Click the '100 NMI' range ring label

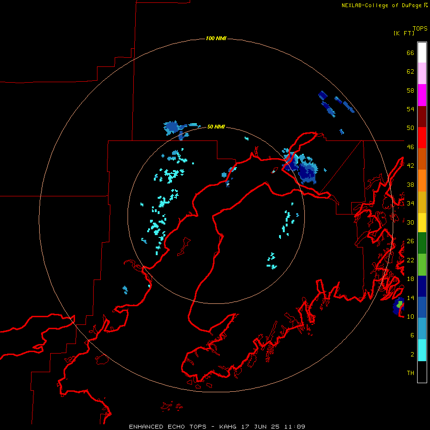(x=216, y=38)
